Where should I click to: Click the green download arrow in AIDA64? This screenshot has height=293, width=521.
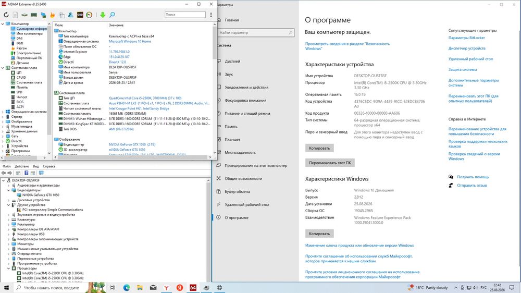[103, 15]
